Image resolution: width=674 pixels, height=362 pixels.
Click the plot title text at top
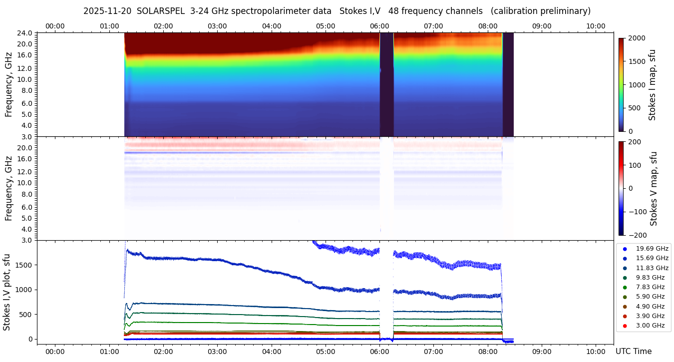click(337, 11)
